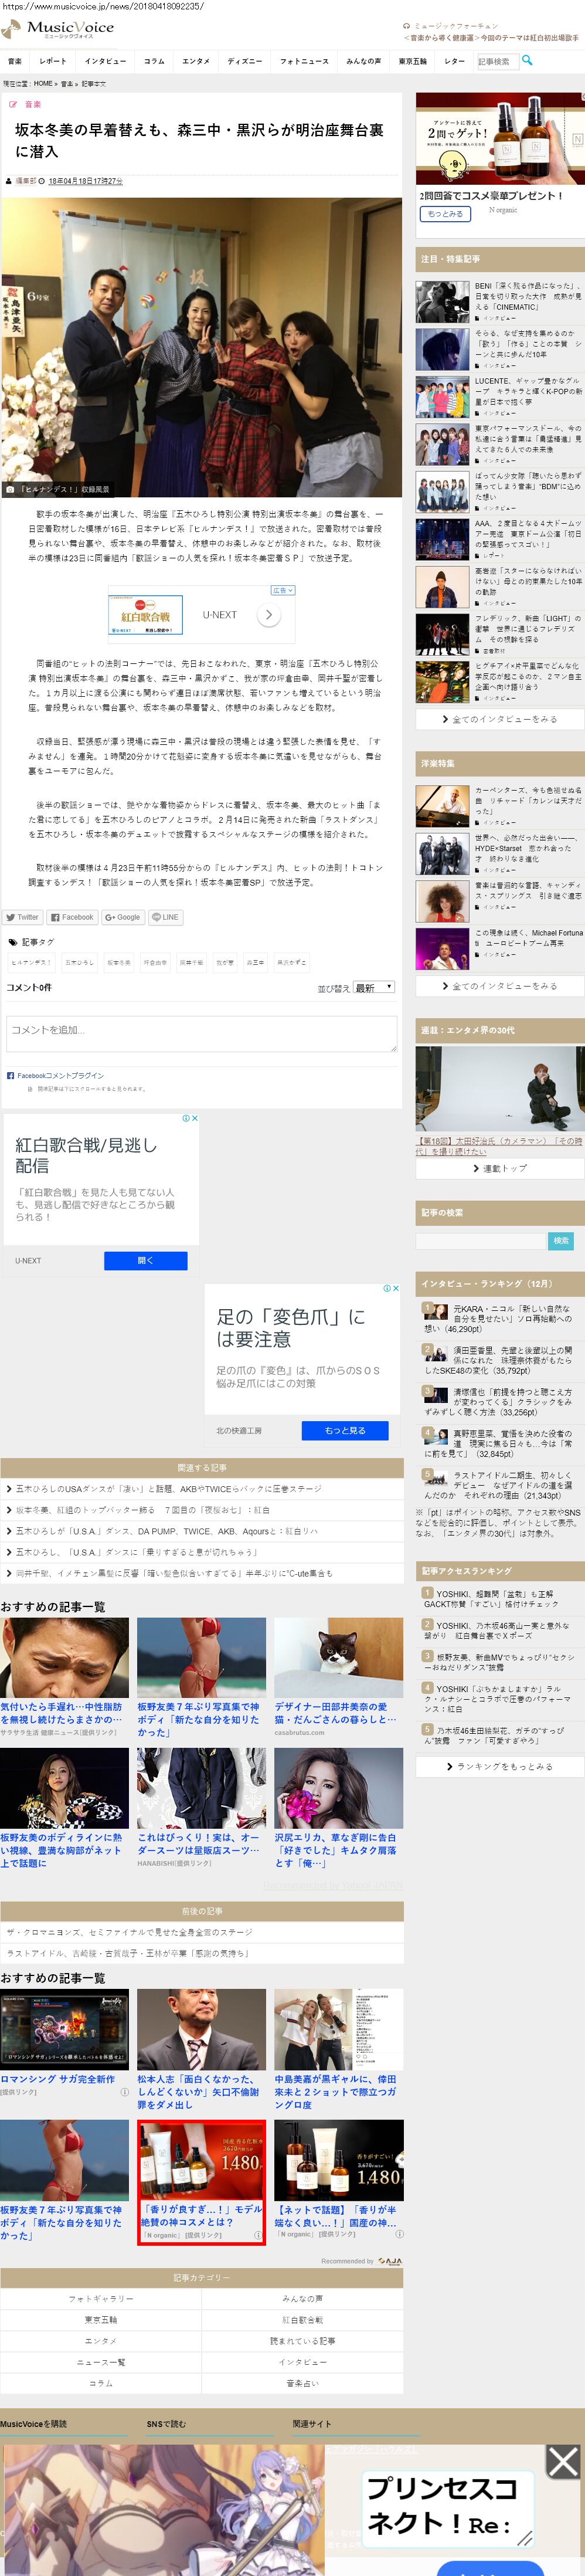The height and width of the screenshot is (2576, 585).
Task: Share the article on Twitter
Action: 23,917
